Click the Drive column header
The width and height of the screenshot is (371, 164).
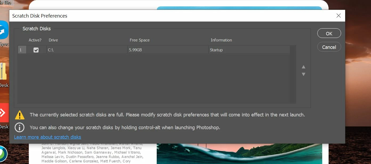tap(53, 40)
